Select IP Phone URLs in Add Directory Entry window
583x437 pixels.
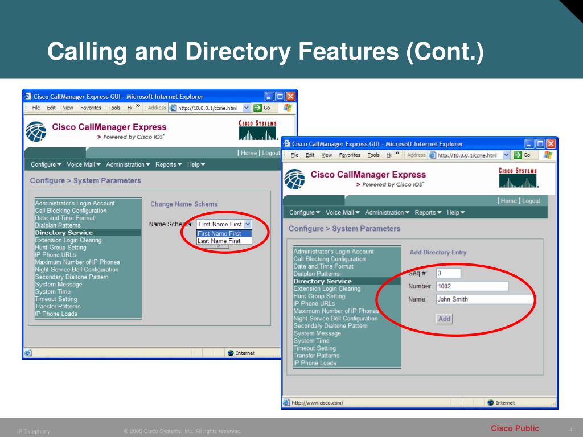click(314, 304)
